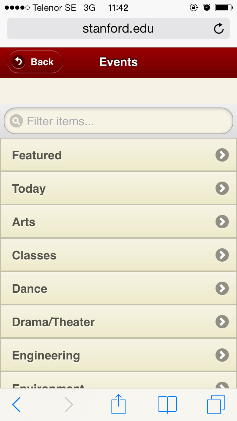Tap the Engineering row chevron arrow

pos(222,355)
